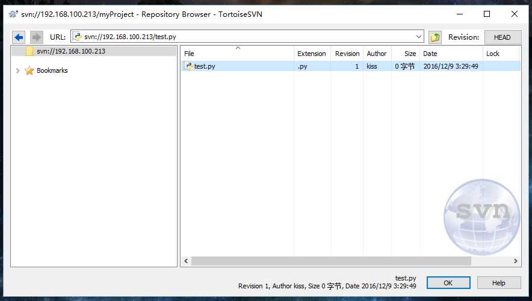Screen dimensions: 532x301
Task: Click the status text 'Revision 1, Author kiss'
Action: (271, 286)
